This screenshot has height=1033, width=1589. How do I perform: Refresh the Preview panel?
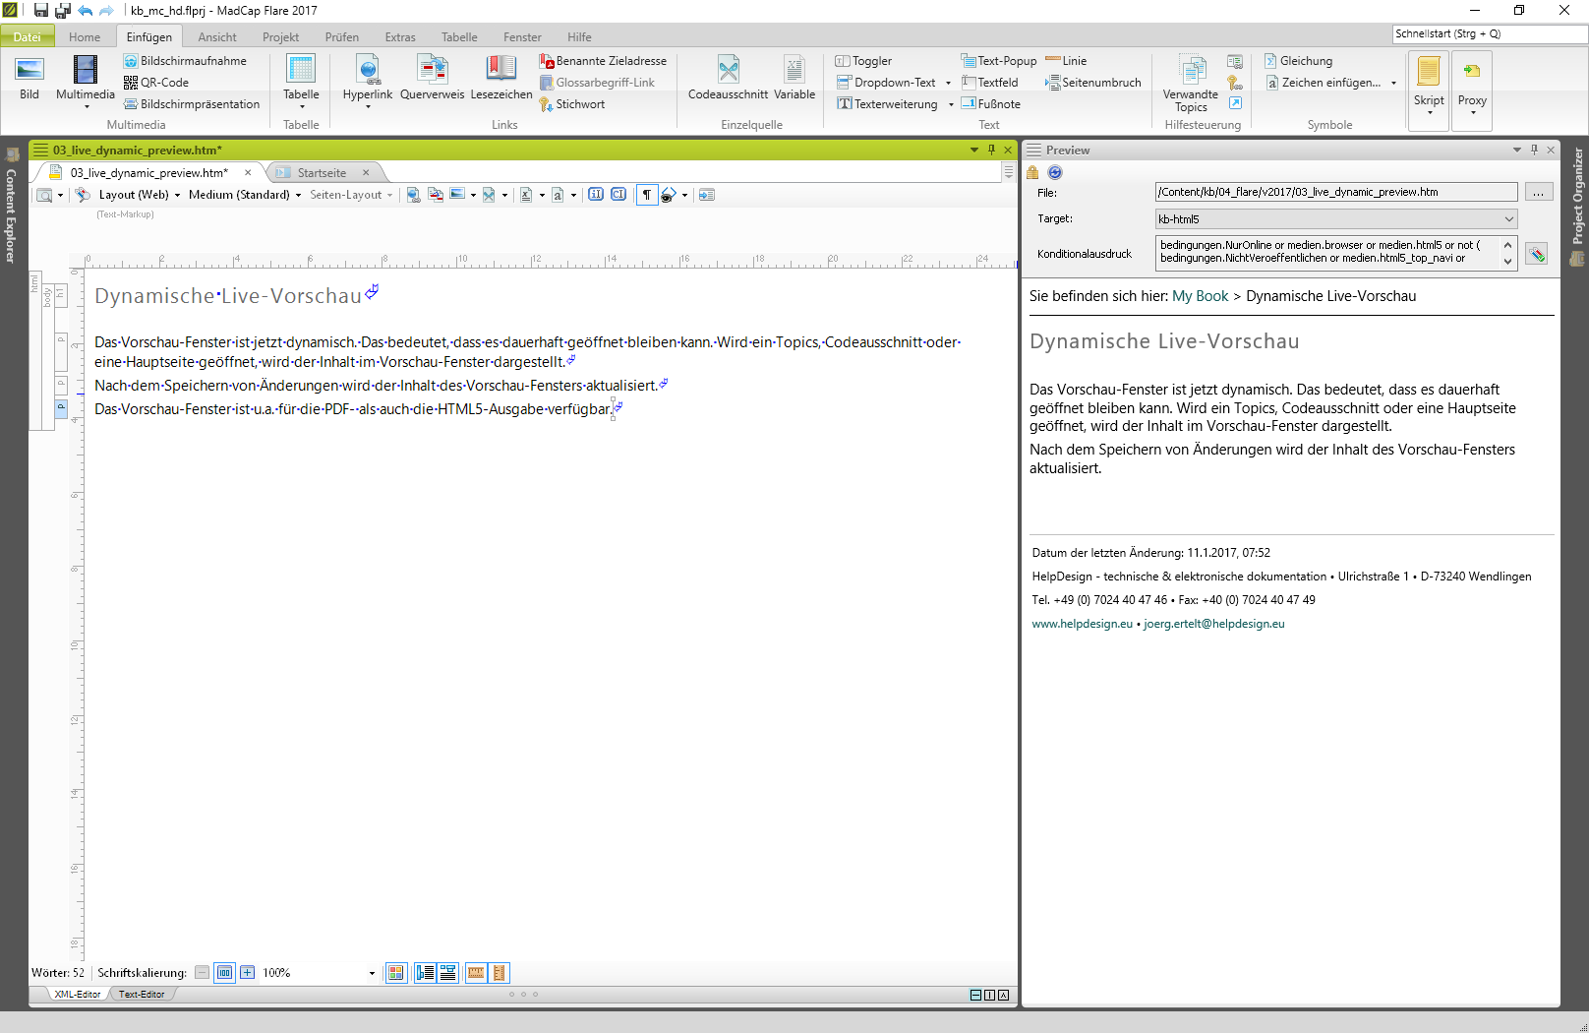click(x=1055, y=172)
